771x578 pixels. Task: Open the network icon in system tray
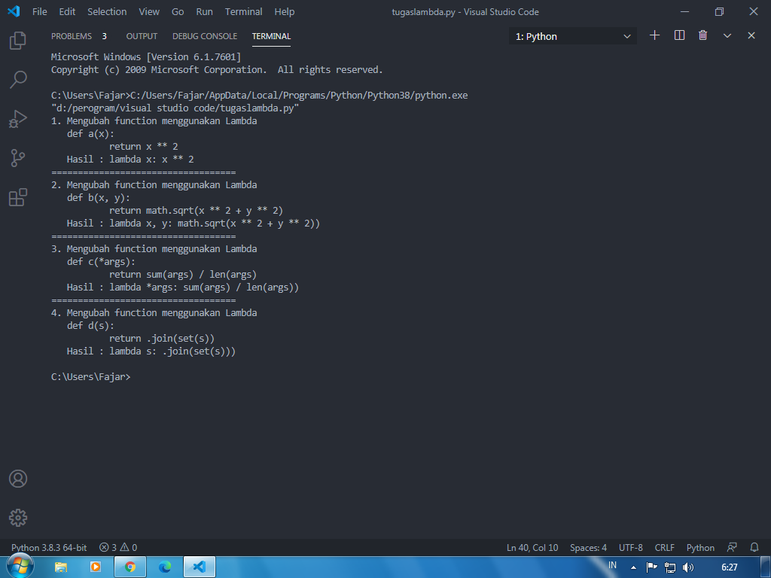[669, 567]
